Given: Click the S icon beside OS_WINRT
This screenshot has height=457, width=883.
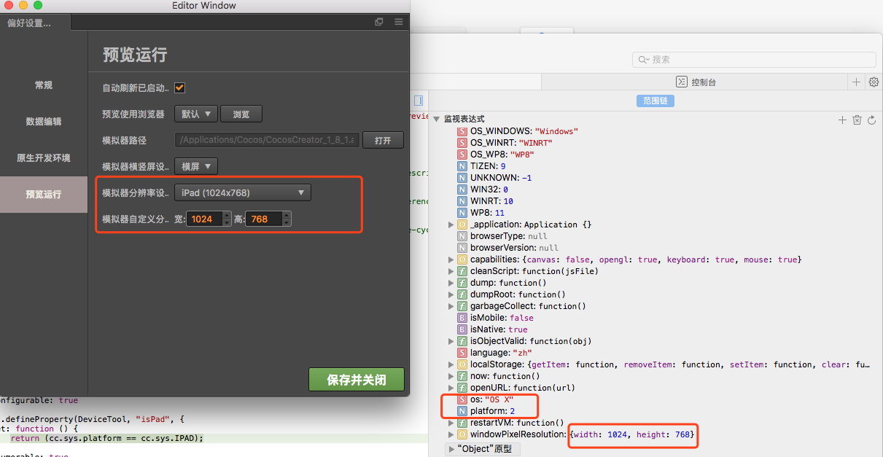Looking at the screenshot, I should coord(462,143).
